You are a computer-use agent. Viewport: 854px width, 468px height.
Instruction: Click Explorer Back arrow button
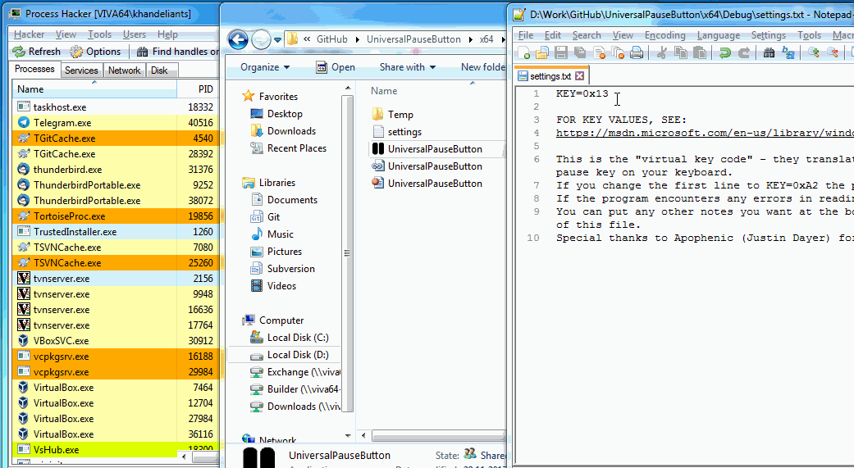click(x=238, y=39)
